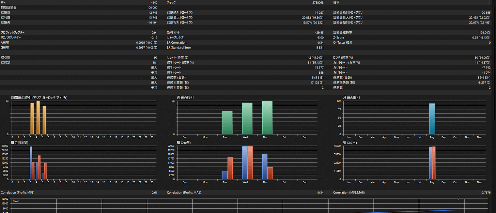Click the 残高最大ドローダウン label
Viewport: 496px width, 213px height.
[180, 17]
